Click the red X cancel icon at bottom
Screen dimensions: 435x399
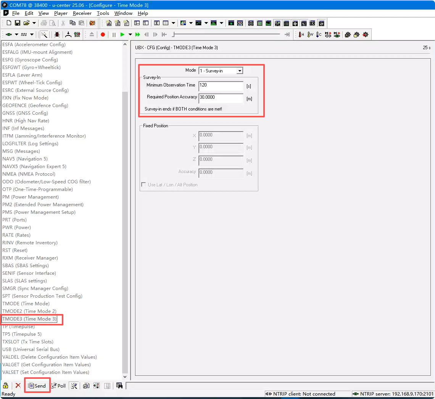(18, 385)
